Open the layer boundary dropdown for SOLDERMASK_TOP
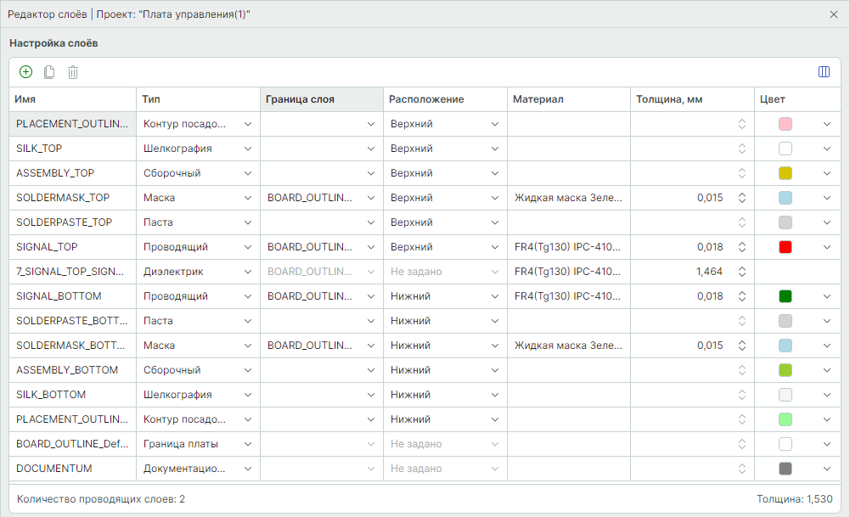850x517 pixels. point(371,198)
